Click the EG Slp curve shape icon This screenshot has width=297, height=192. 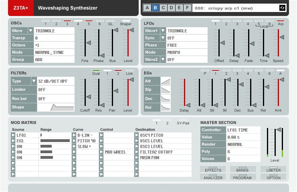pyautogui.click(x=166, y=90)
